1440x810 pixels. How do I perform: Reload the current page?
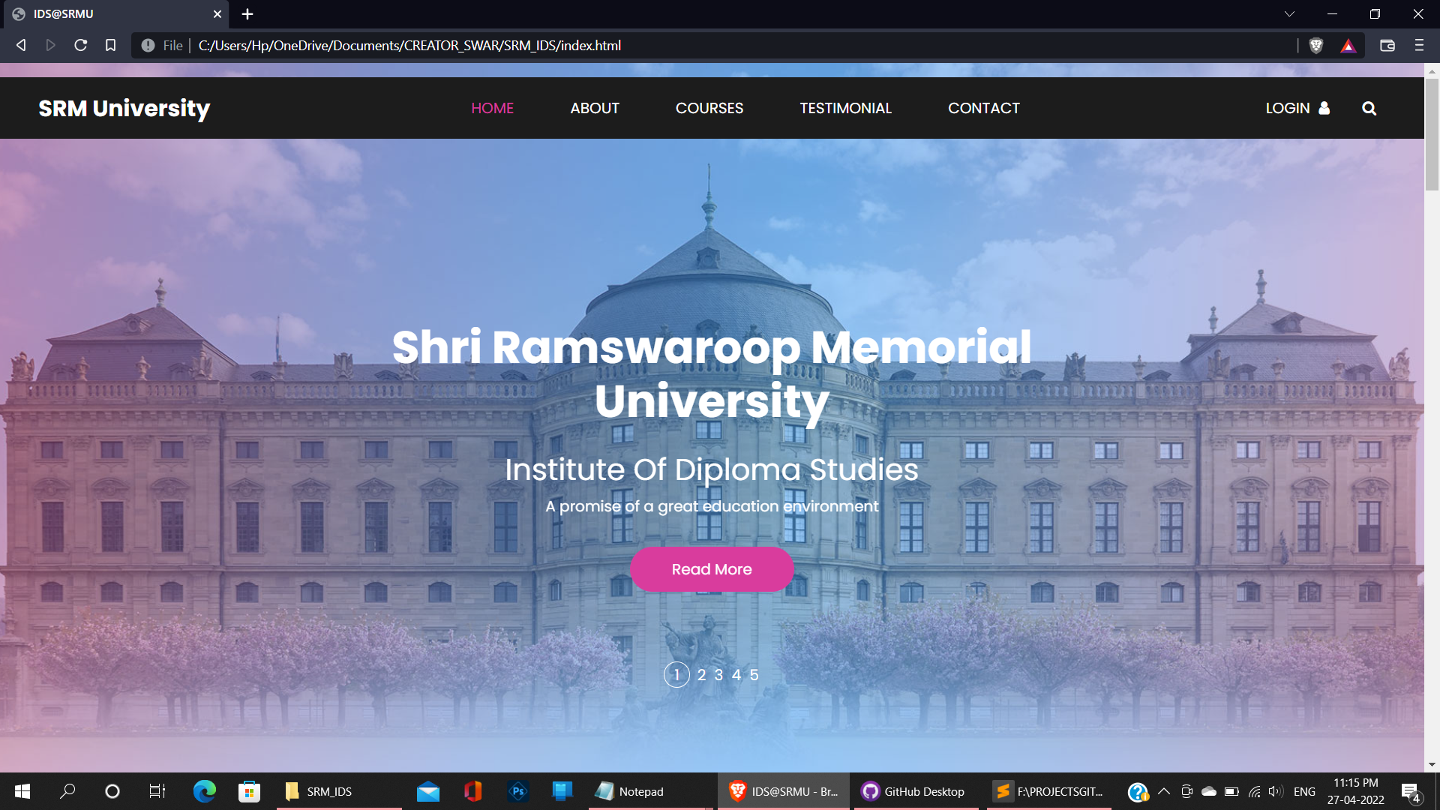pyautogui.click(x=81, y=45)
